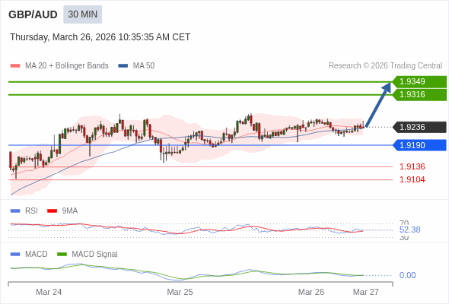The image size is (449, 304).
Task: Click the 1.9190 blue pivot tag
Action: tap(419, 145)
